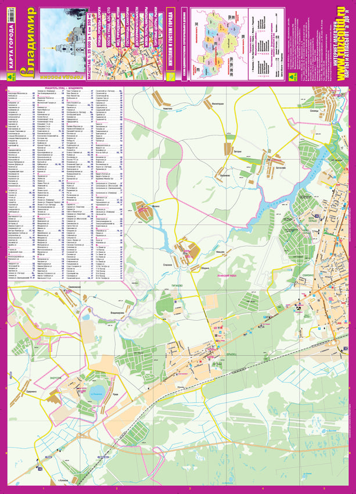
Task: Click the blue circular lake near Энергетик
Action: [x=96, y=392]
